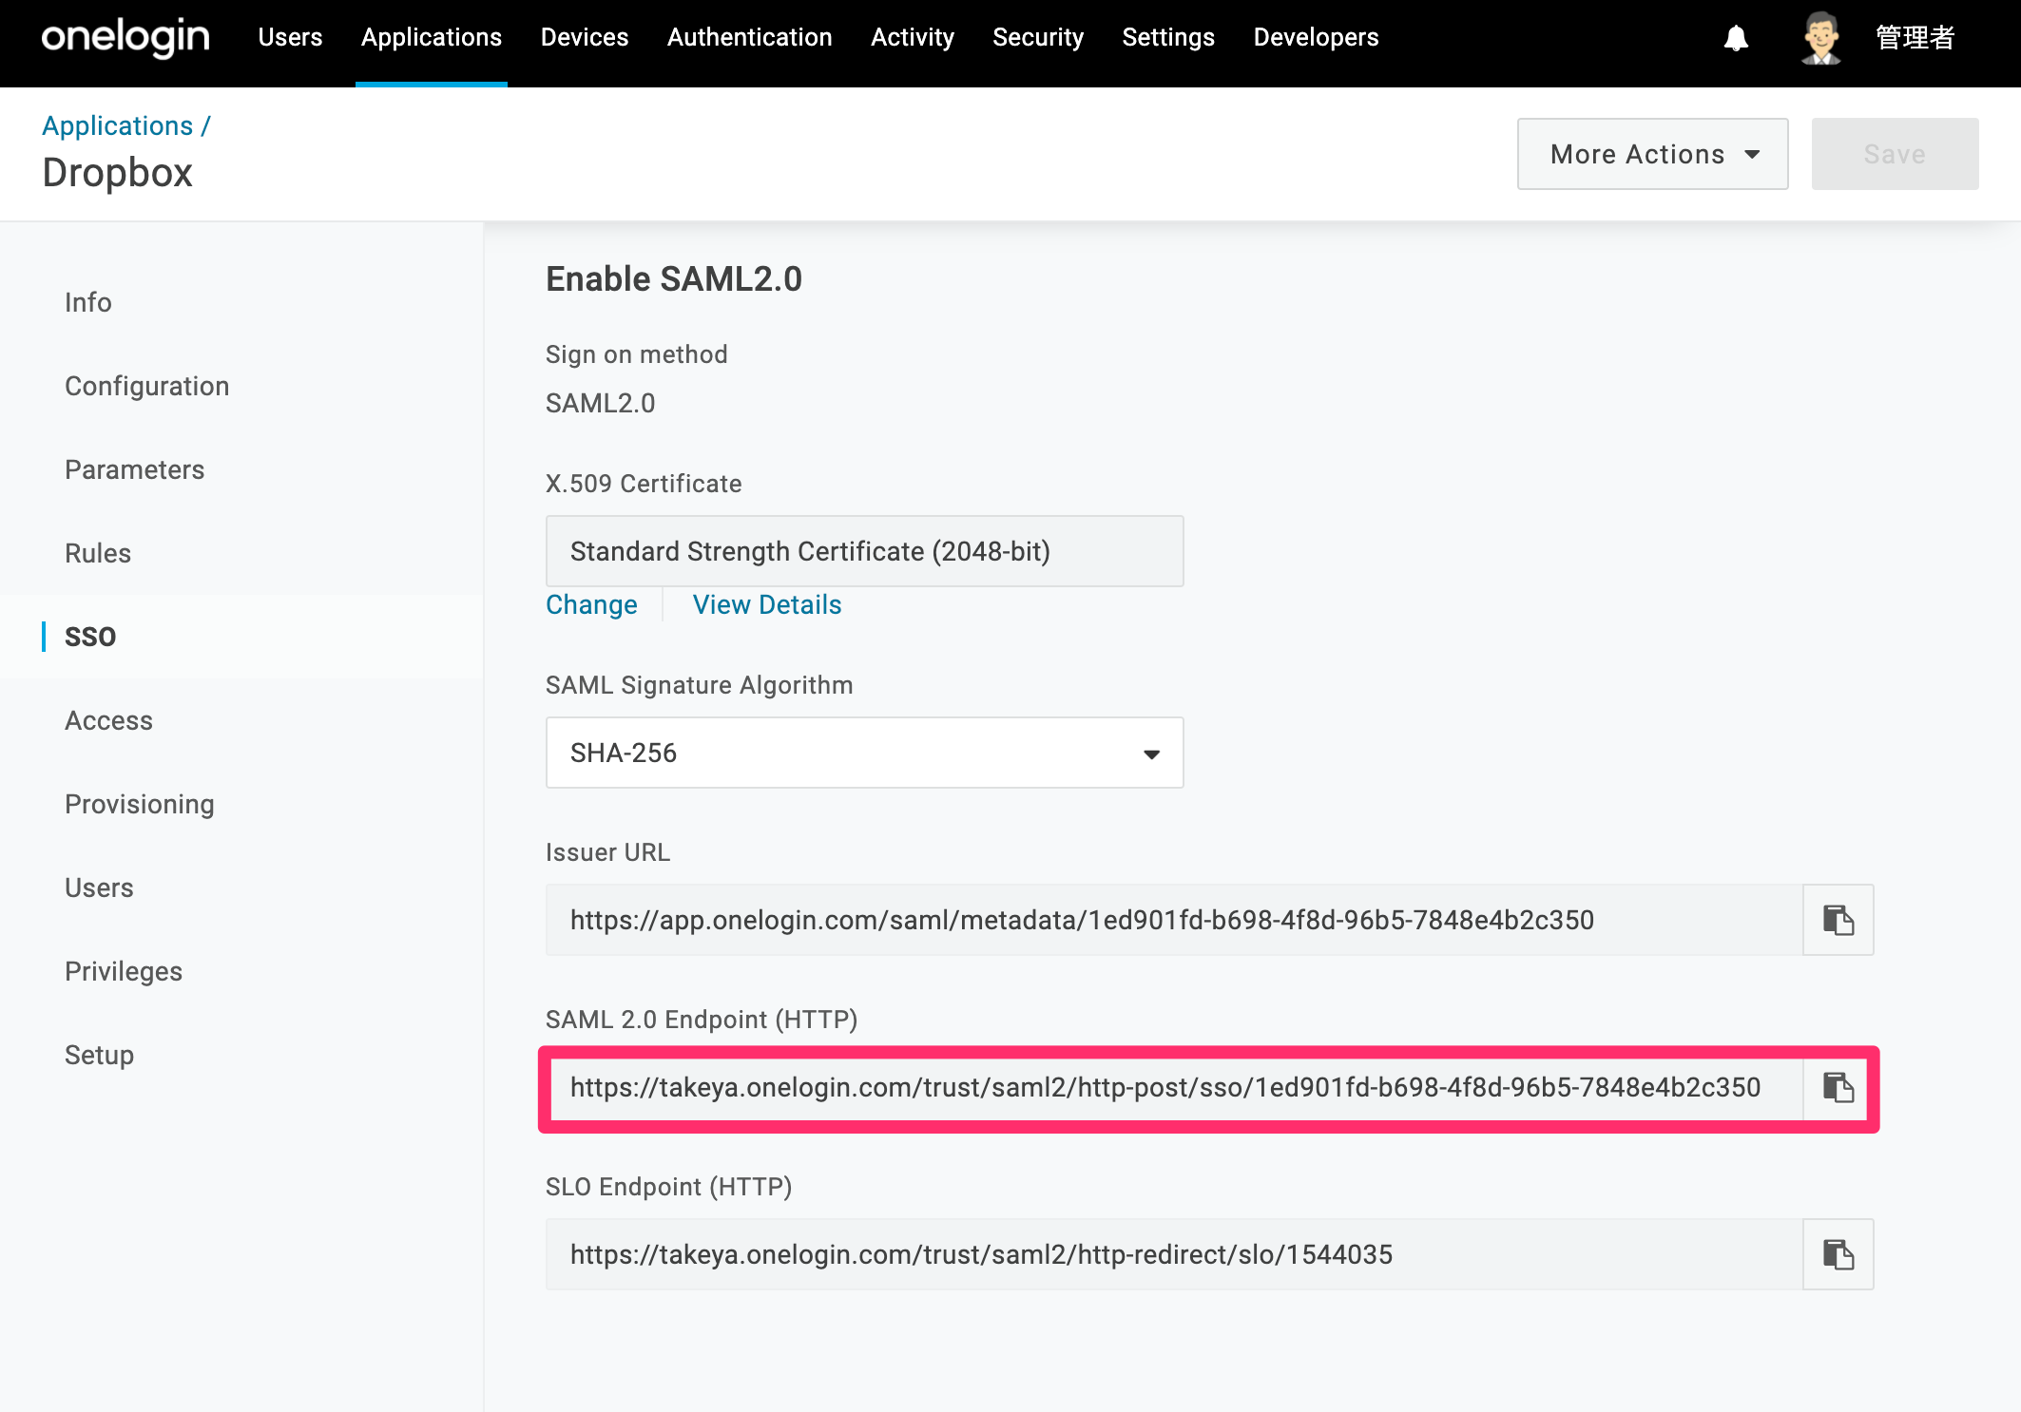
Task: Click the SAML2.0 sign on method value
Action: pyautogui.click(x=601, y=403)
